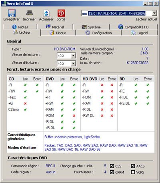The height and width of the screenshot is (183, 160).
Task: Expand the Vitesse de lecture dropdown
Action: [x=73, y=56]
